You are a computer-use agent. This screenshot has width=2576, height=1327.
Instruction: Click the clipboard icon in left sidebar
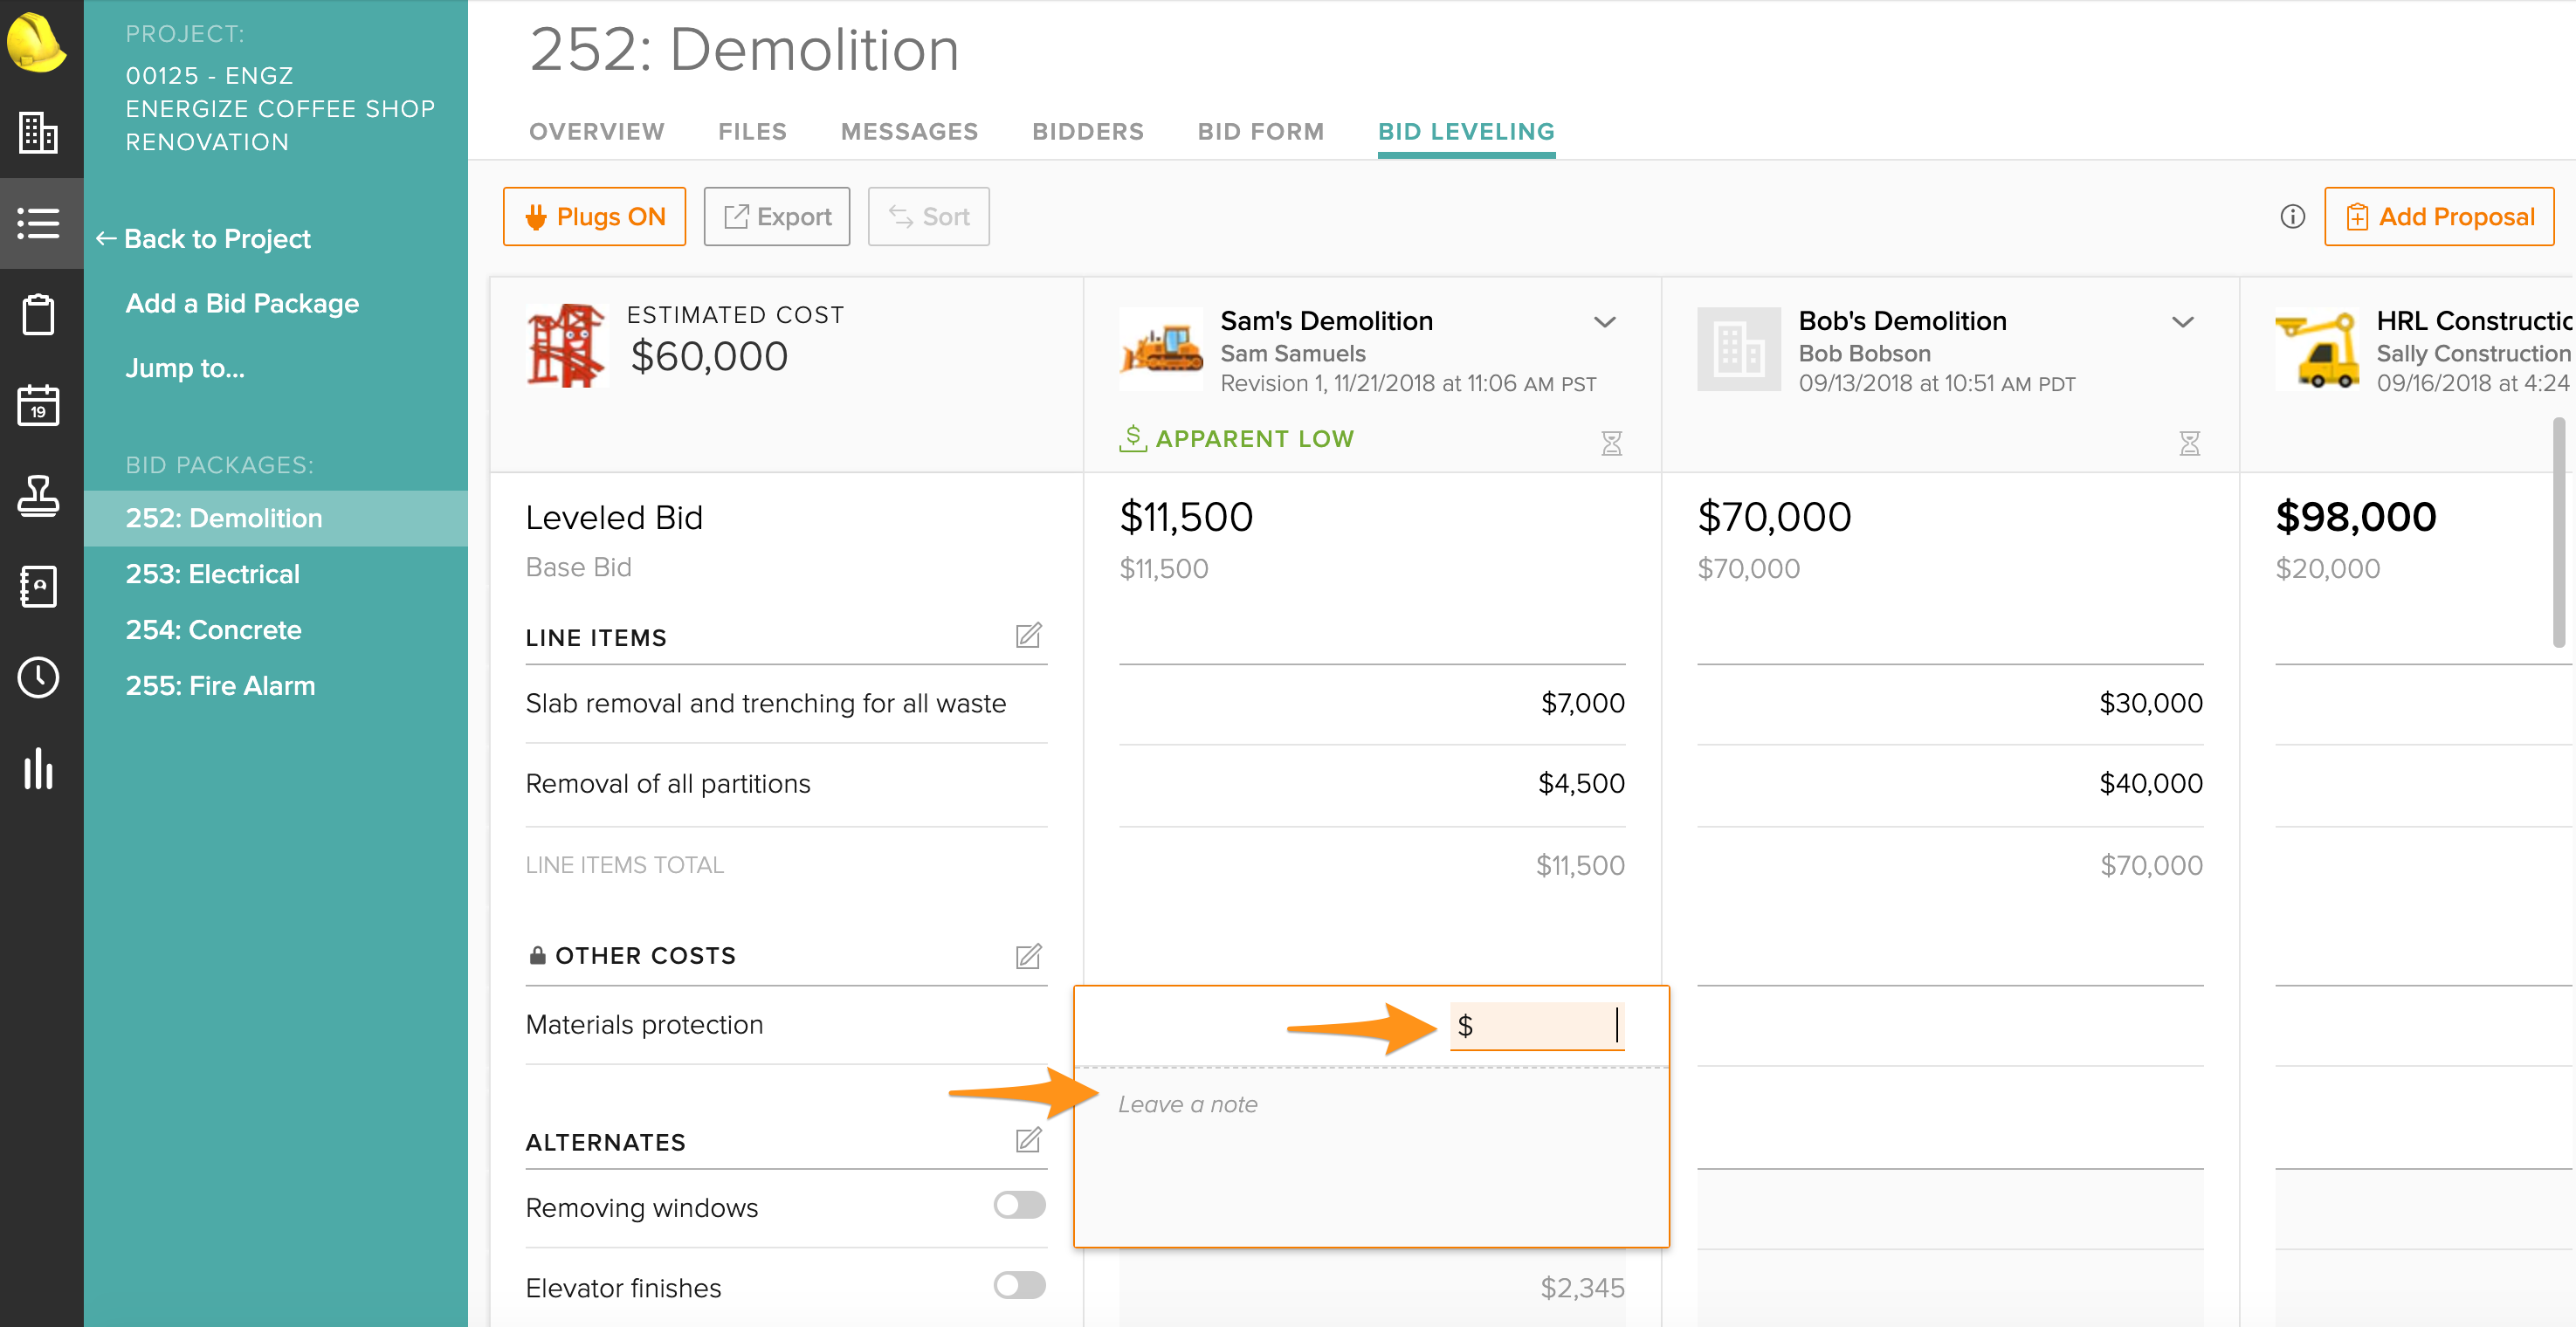38,314
